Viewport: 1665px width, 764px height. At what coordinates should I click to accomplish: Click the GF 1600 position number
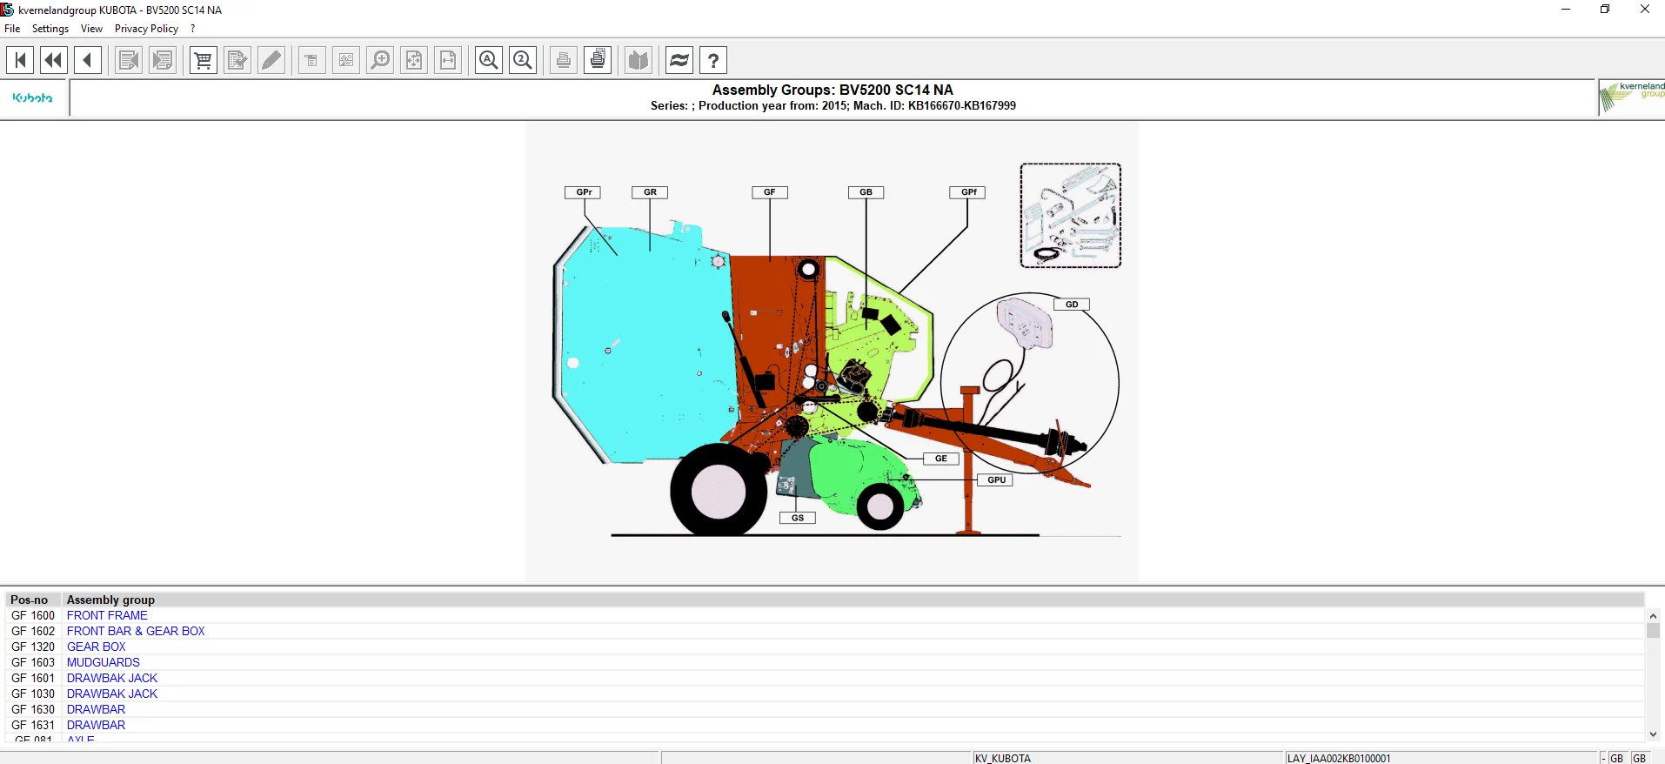[33, 615]
